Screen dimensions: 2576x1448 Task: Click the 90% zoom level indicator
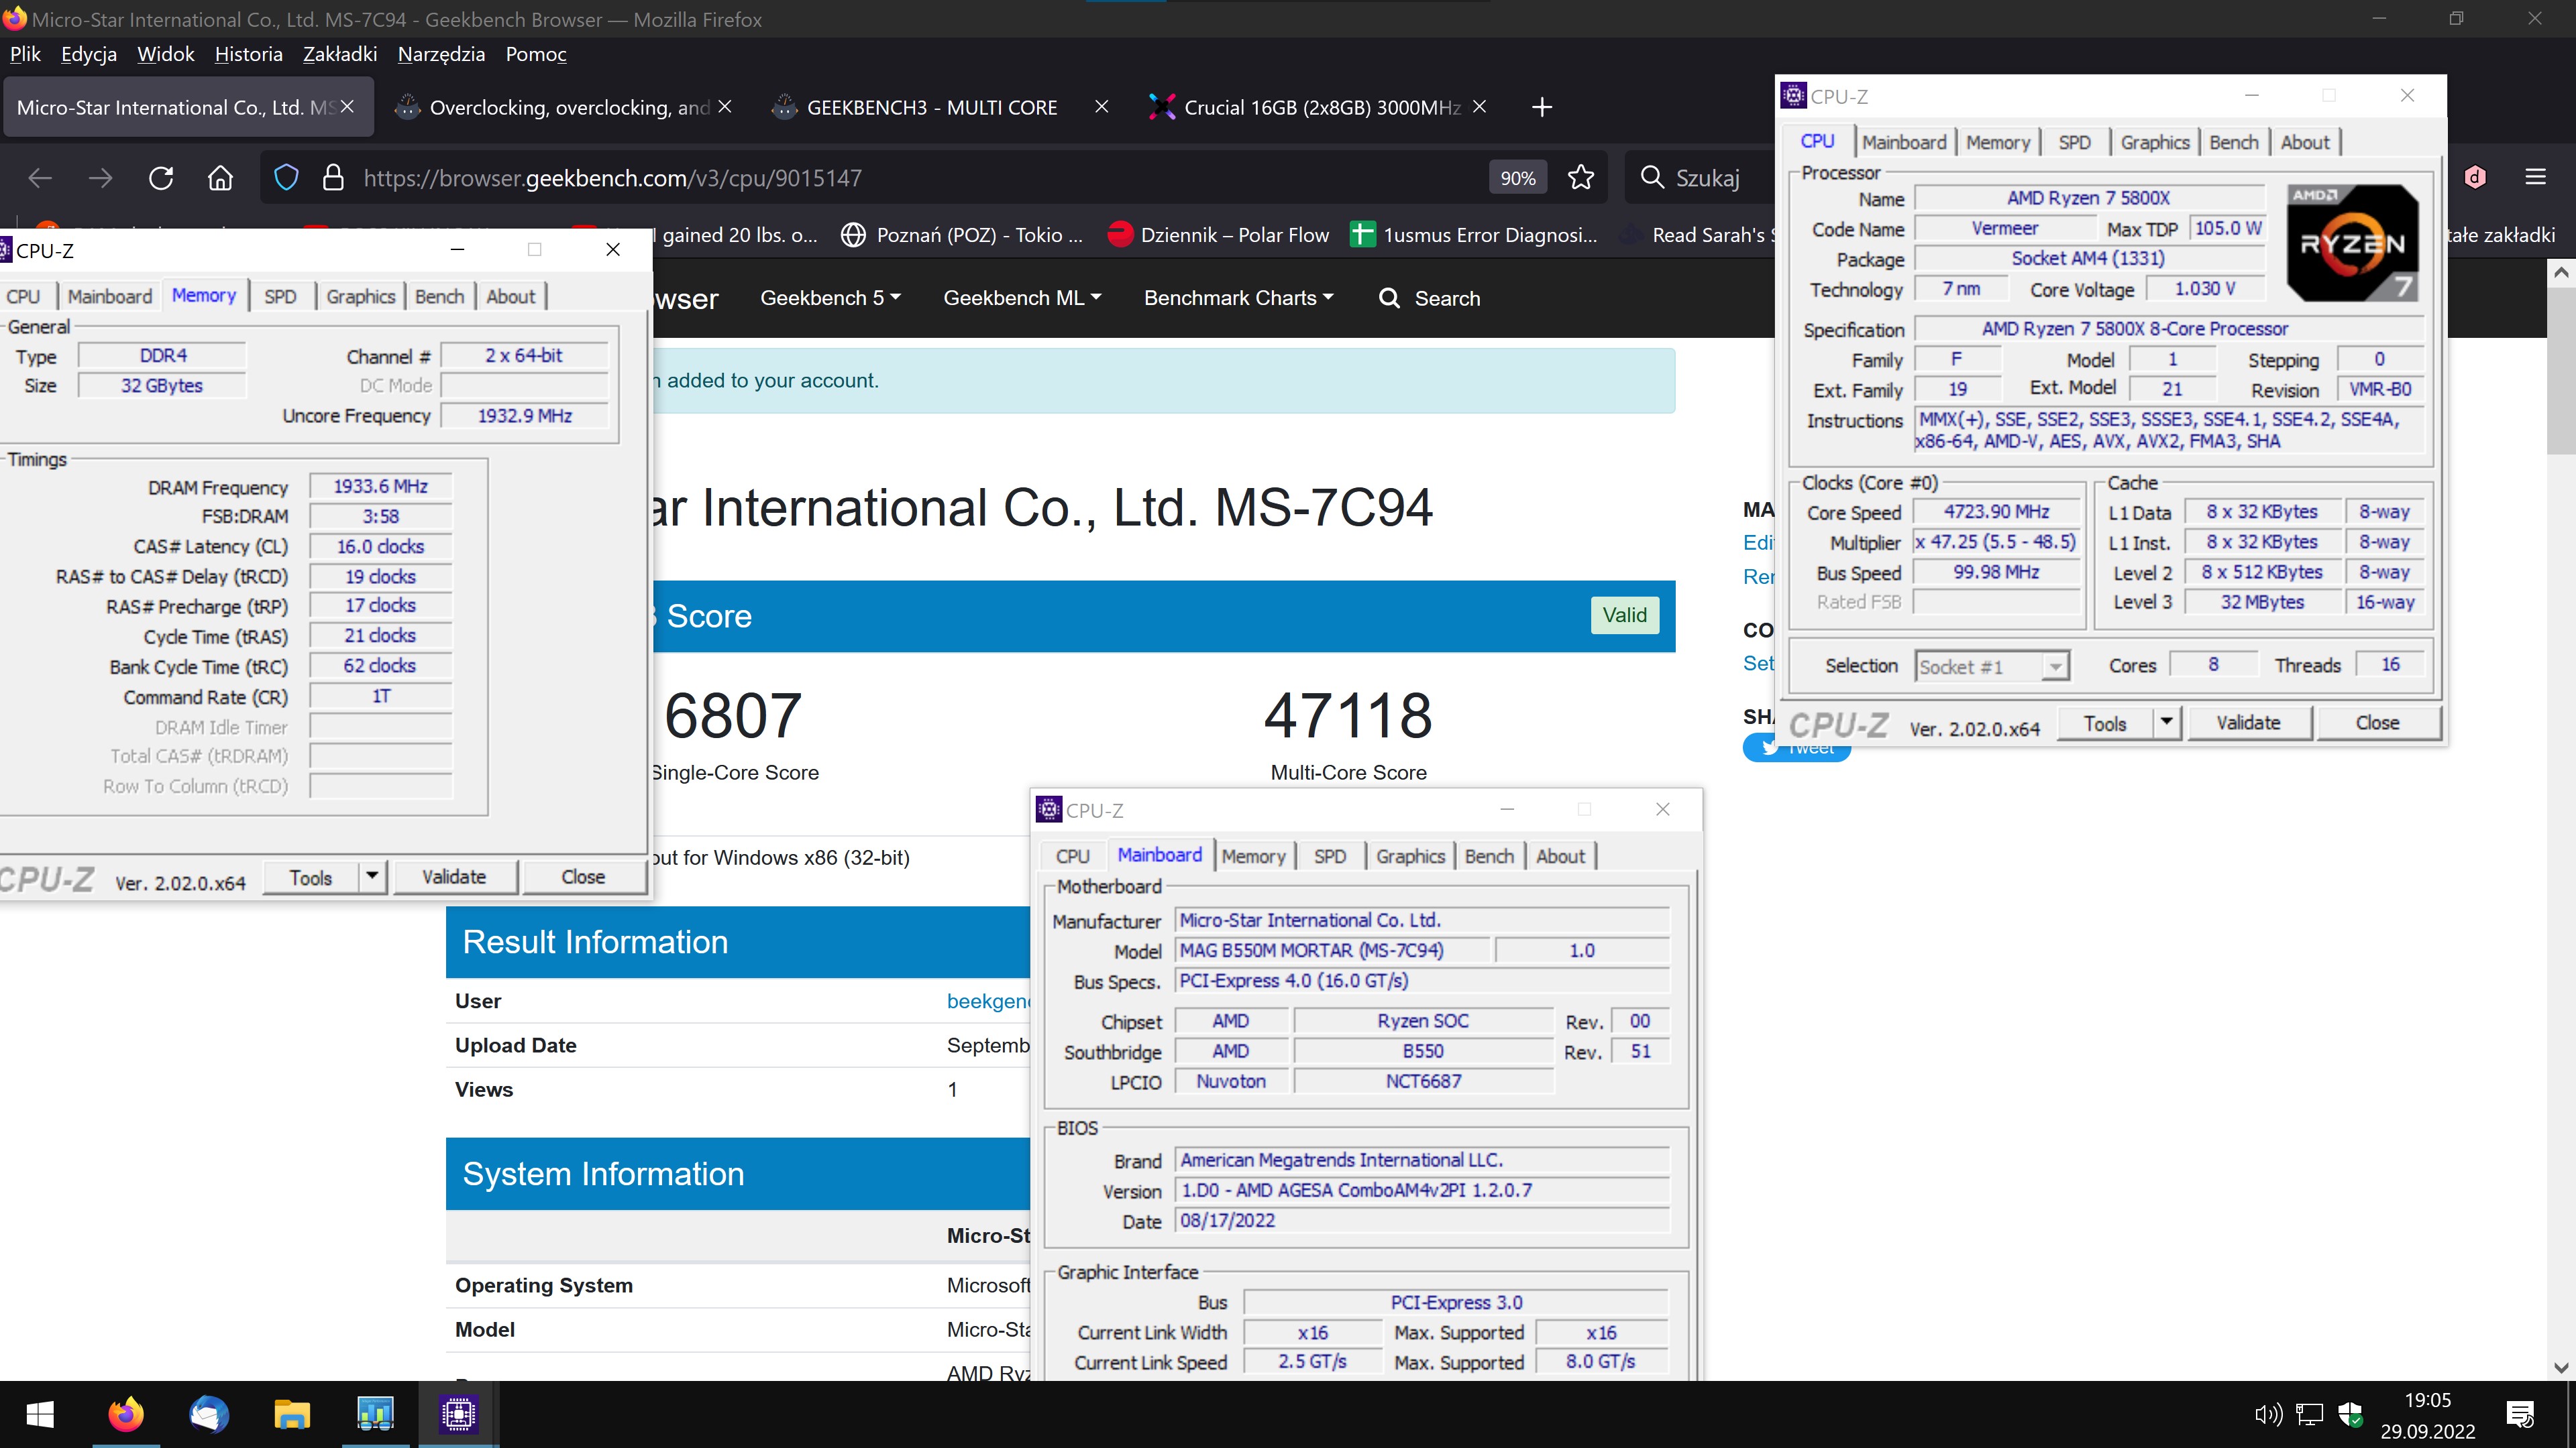[x=1517, y=178]
